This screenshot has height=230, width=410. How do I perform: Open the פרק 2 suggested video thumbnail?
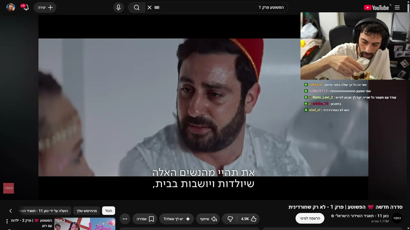coord(85,224)
